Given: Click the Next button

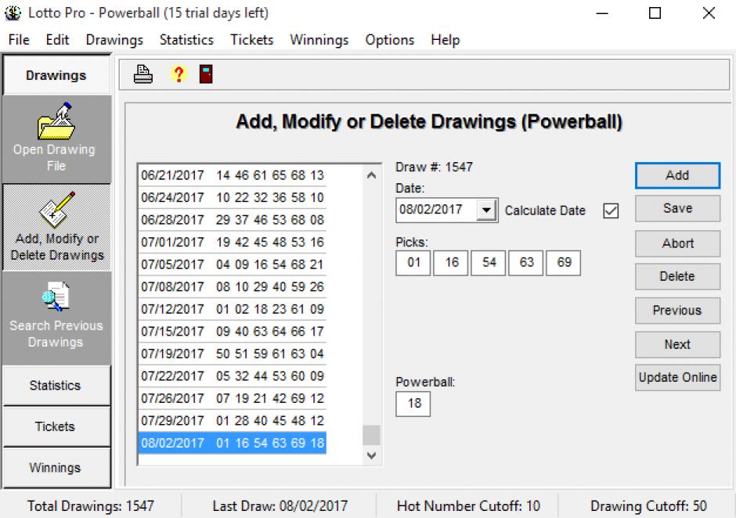Looking at the screenshot, I should click(x=677, y=345).
